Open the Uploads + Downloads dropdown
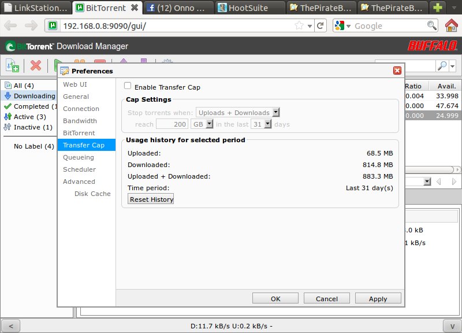The height and width of the screenshot is (333, 462). tap(238, 113)
